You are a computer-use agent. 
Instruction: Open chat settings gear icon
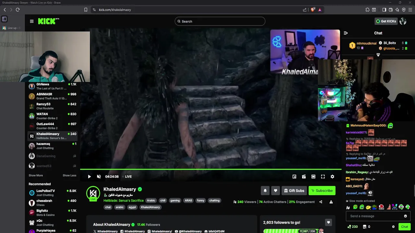(393, 227)
